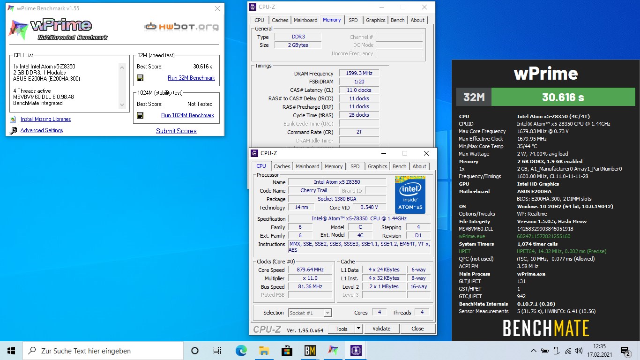Click the Wi-Fi network tray icon
This screenshot has height=360, width=640.
pos(568,351)
